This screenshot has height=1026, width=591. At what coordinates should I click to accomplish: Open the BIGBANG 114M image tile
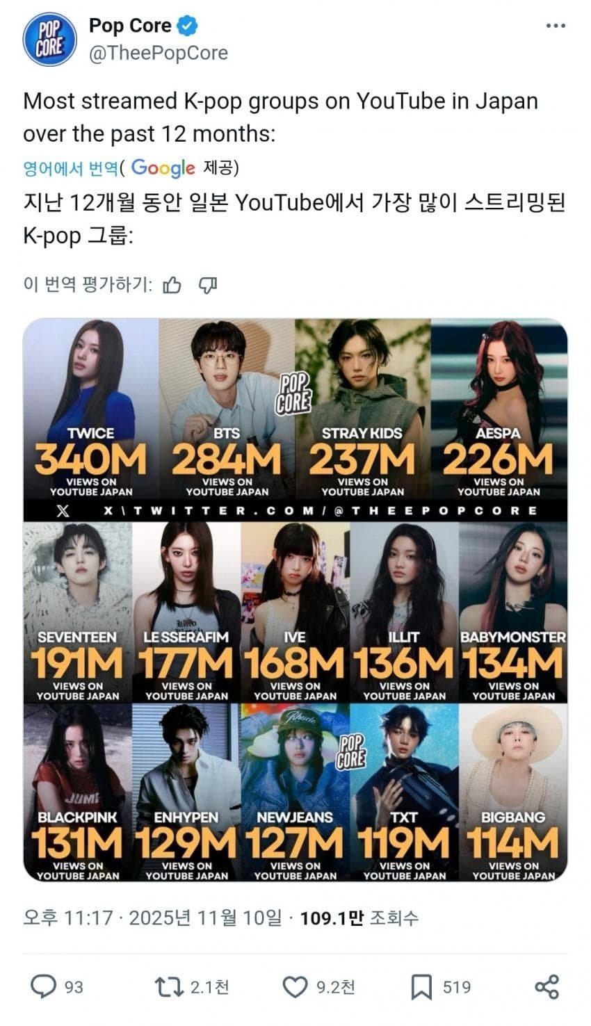513,792
